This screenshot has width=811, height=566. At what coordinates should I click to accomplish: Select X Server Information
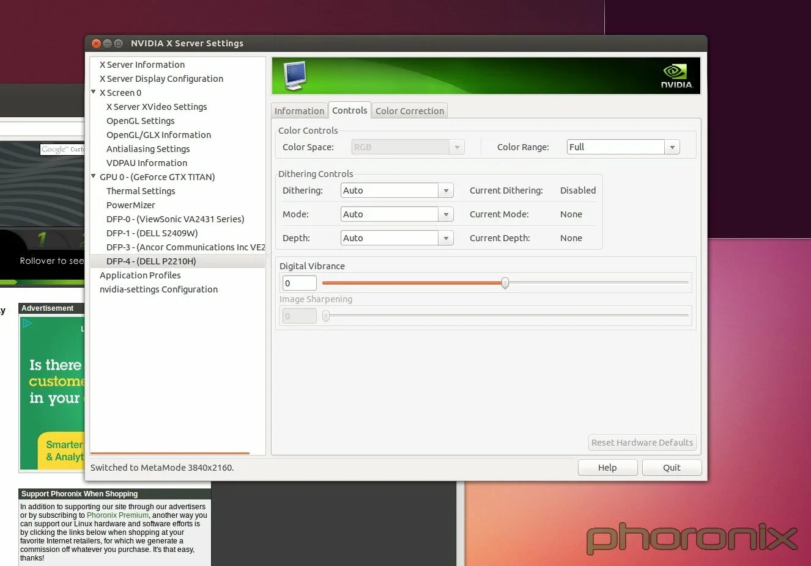click(x=142, y=65)
